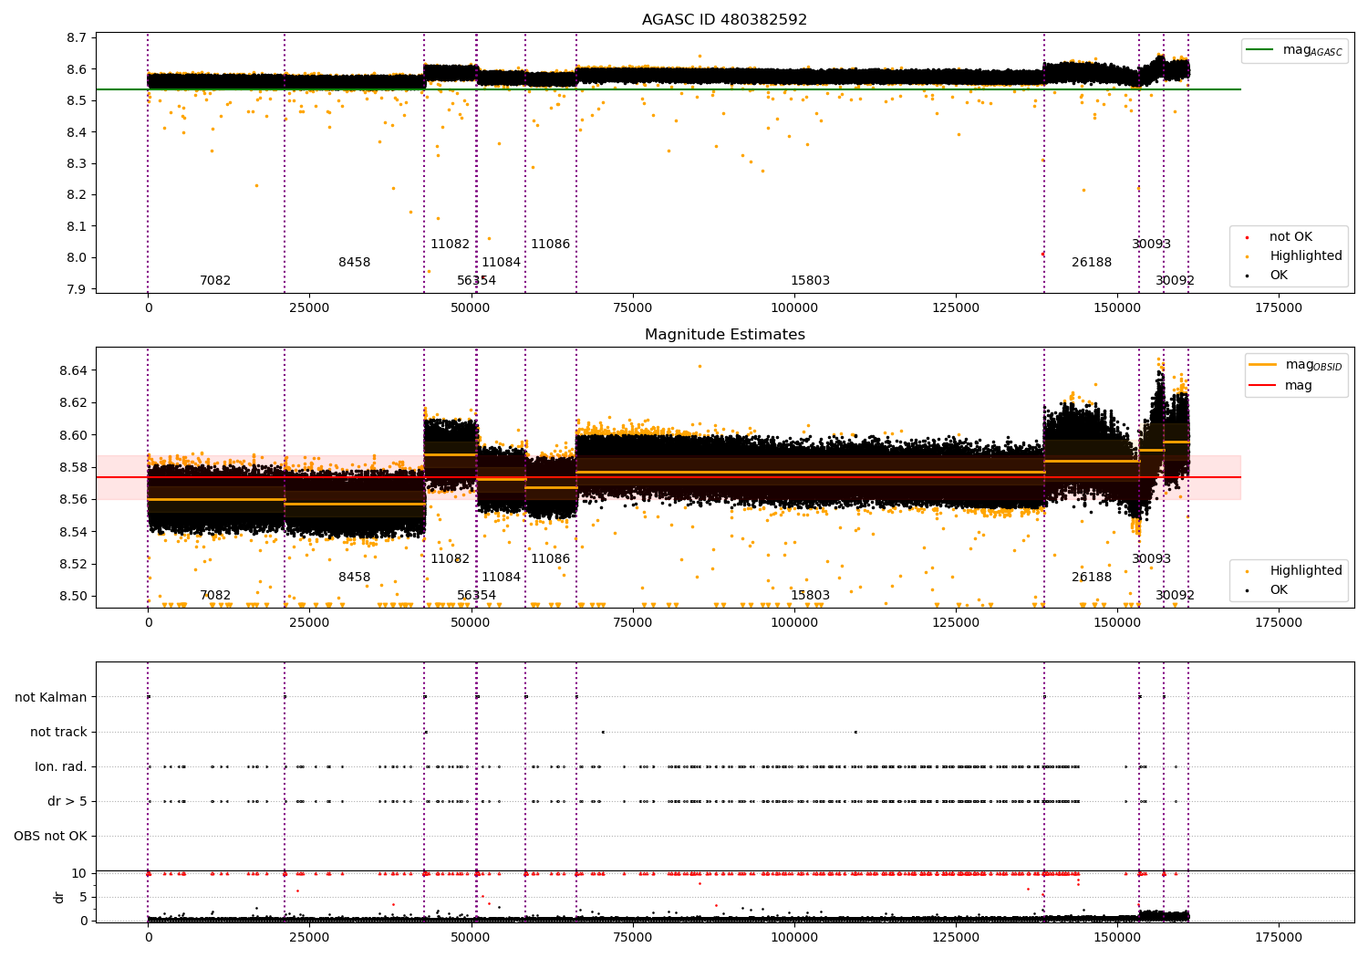
Task: Click the 8.3 y-axis tick in top plot
Action: [x=77, y=164]
